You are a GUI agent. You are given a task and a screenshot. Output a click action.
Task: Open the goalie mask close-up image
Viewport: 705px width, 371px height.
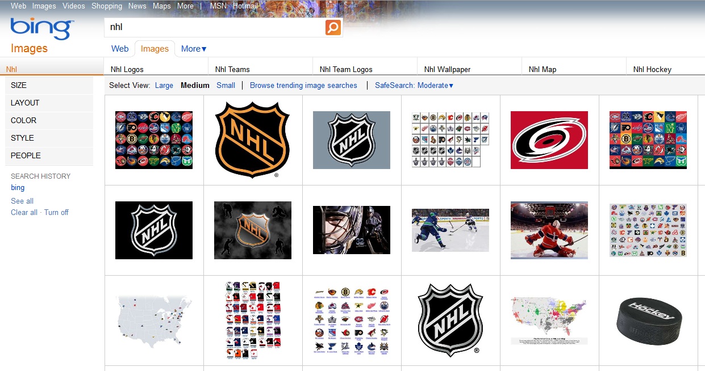point(351,230)
